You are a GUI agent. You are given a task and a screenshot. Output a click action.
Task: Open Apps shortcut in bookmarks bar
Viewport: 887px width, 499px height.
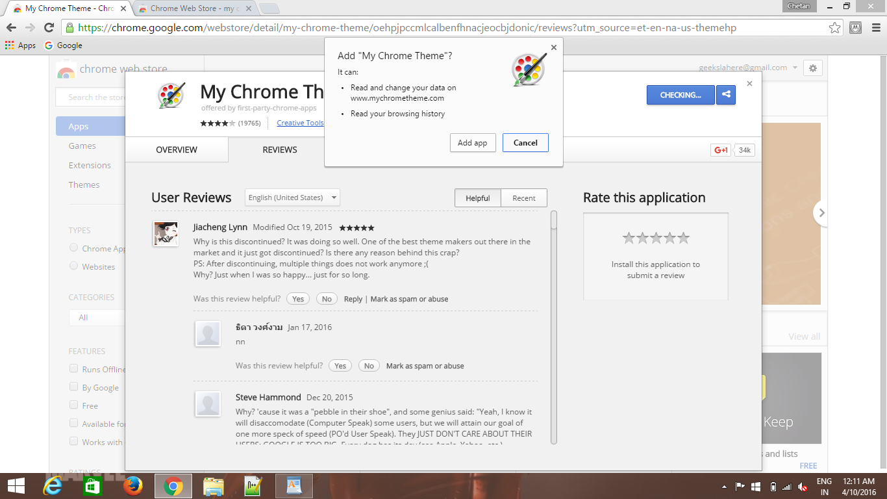[20, 45]
